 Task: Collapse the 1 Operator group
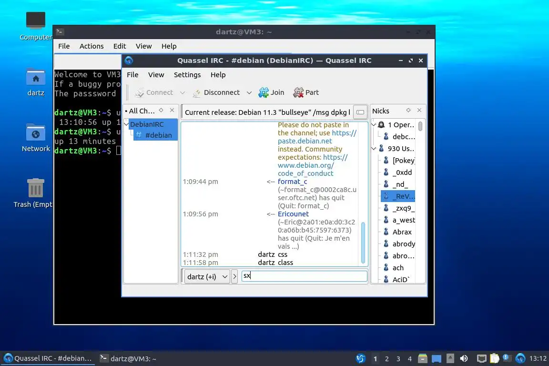pos(374,125)
